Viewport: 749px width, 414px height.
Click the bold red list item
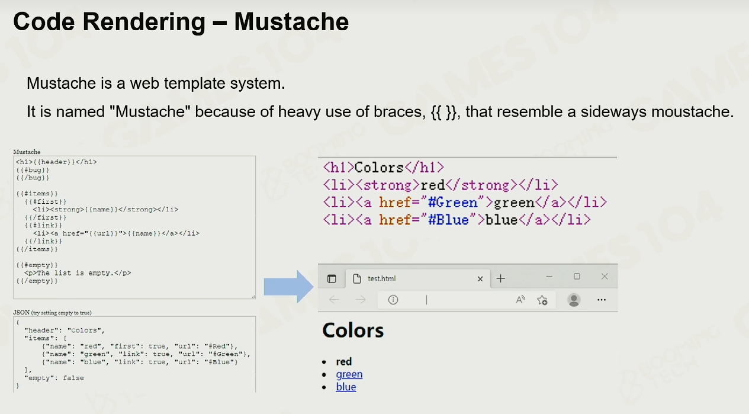point(343,361)
